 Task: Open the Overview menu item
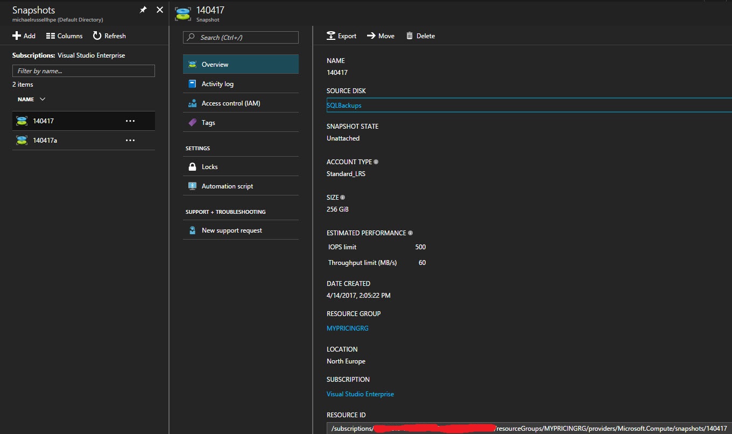click(x=241, y=64)
